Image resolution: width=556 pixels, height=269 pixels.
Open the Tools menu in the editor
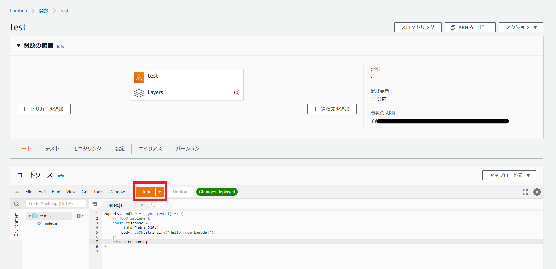(x=98, y=192)
